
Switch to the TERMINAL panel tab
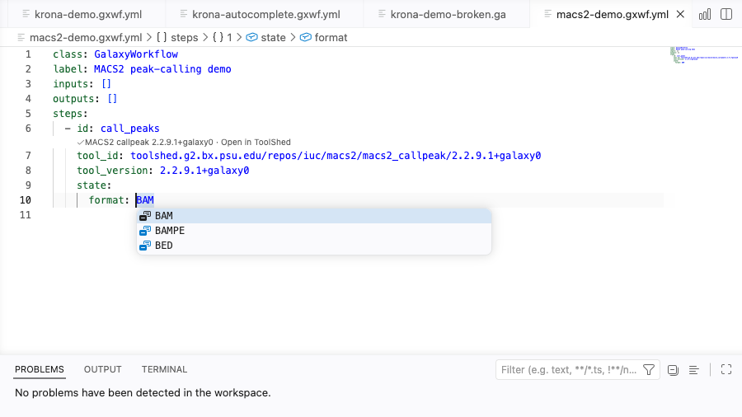coord(164,369)
